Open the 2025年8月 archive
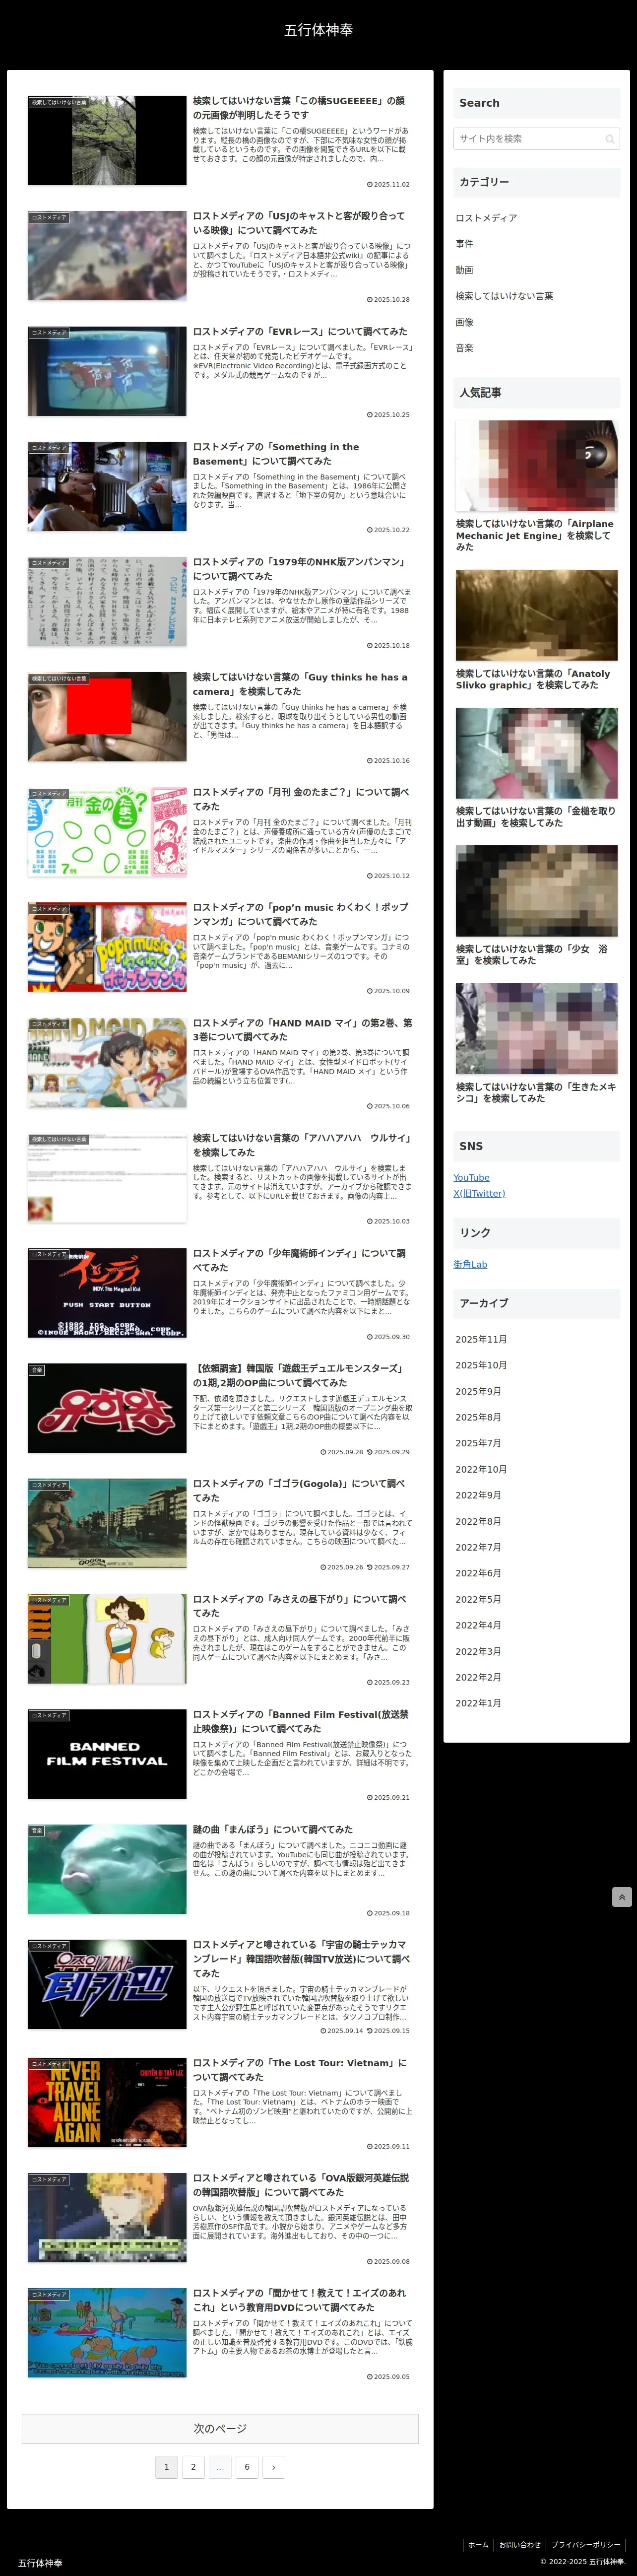 478,1417
